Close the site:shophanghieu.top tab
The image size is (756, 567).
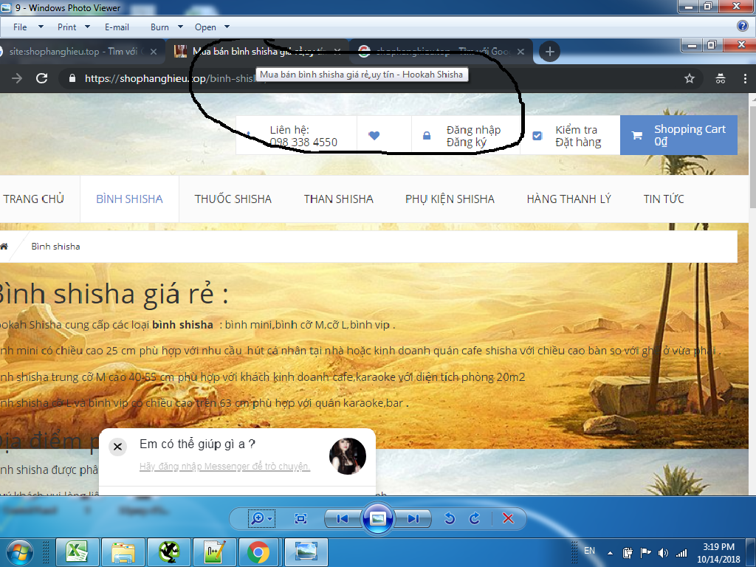tap(154, 52)
